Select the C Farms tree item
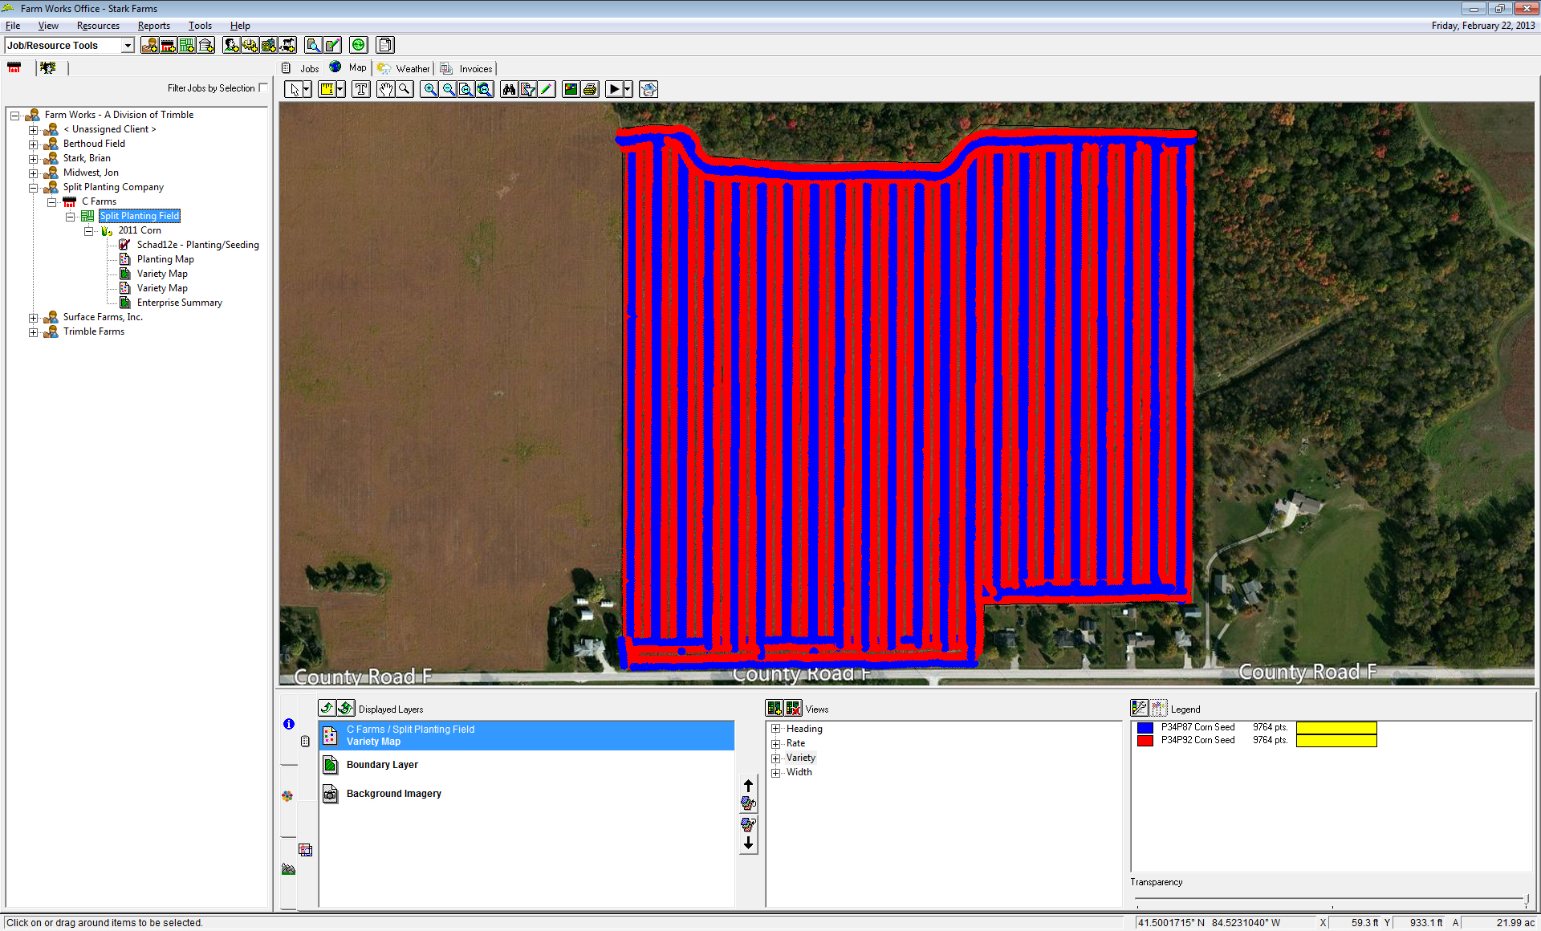The image size is (1541, 931). click(x=99, y=201)
